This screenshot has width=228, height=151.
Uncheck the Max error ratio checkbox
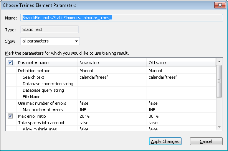pos(10,116)
